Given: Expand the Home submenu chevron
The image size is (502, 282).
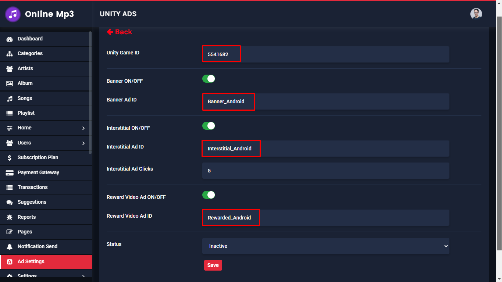Looking at the screenshot, I should pyautogui.click(x=83, y=128).
